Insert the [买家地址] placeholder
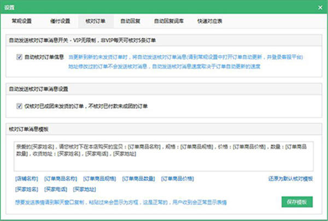 [x=85, y=189]
